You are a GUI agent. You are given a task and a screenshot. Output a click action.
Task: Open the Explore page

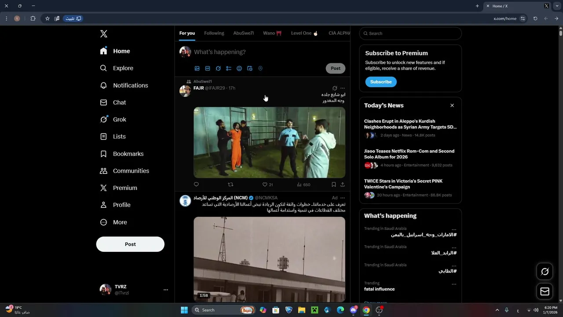117,68
